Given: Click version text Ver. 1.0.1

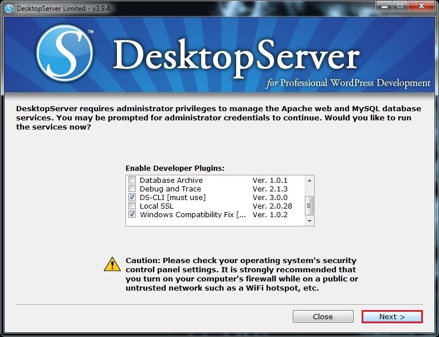Looking at the screenshot, I should (x=270, y=180).
